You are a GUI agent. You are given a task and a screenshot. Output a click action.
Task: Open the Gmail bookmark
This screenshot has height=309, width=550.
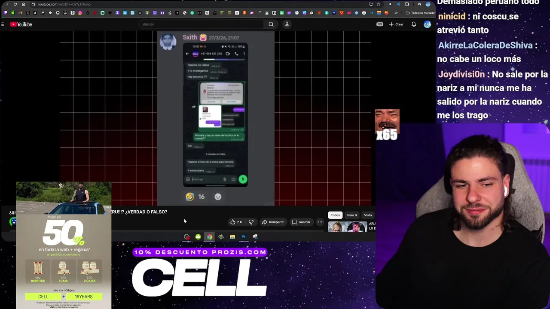pos(20,13)
